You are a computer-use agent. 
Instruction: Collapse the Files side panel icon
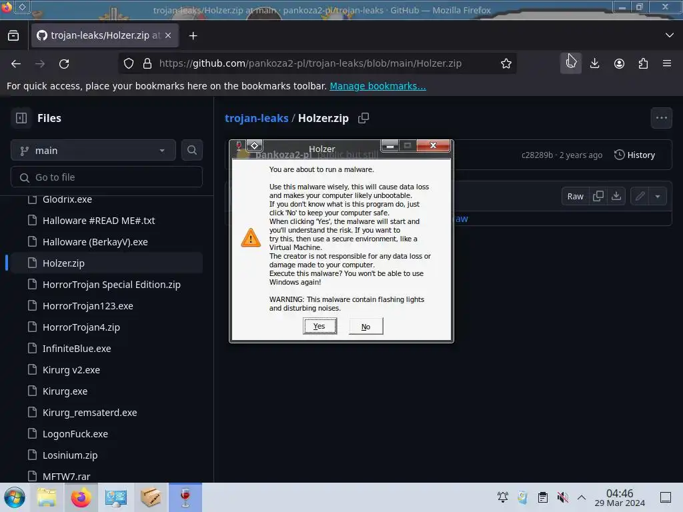pyautogui.click(x=21, y=118)
